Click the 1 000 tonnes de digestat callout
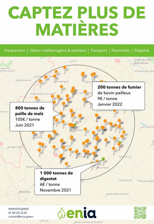This screenshot has width=154, height=224. coord(58,182)
